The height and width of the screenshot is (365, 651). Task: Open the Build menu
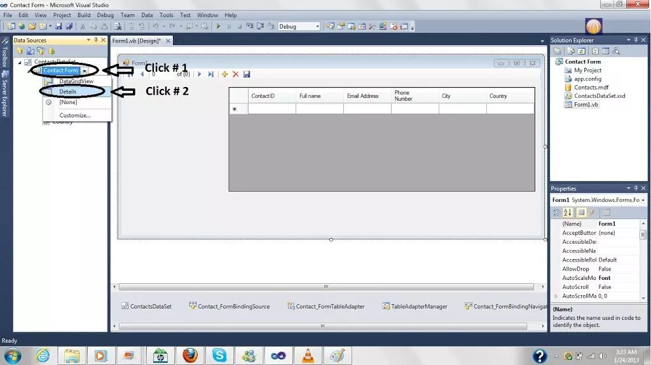(x=84, y=15)
